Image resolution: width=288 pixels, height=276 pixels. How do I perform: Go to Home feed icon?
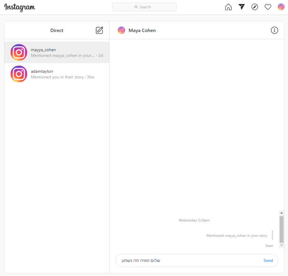tap(228, 7)
